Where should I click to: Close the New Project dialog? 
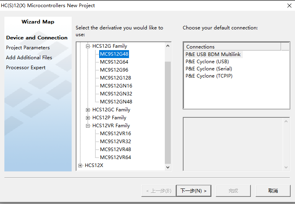point(289,6)
